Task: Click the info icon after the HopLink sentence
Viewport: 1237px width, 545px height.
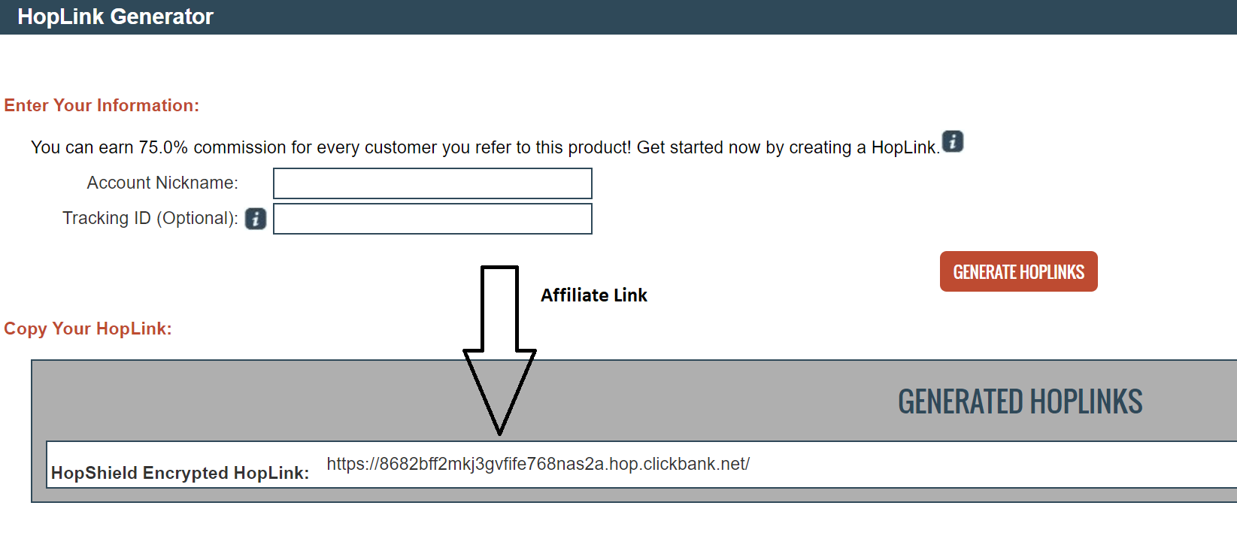Action: (953, 141)
